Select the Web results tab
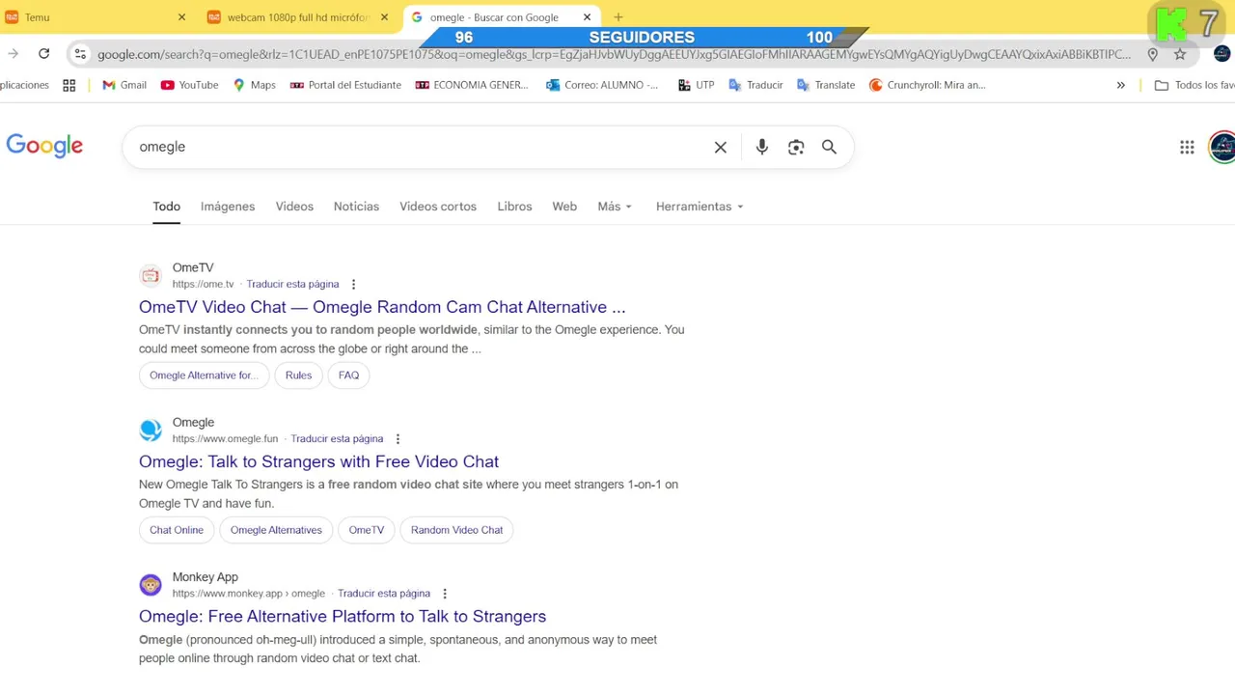Image resolution: width=1235 pixels, height=695 pixels. (564, 207)
